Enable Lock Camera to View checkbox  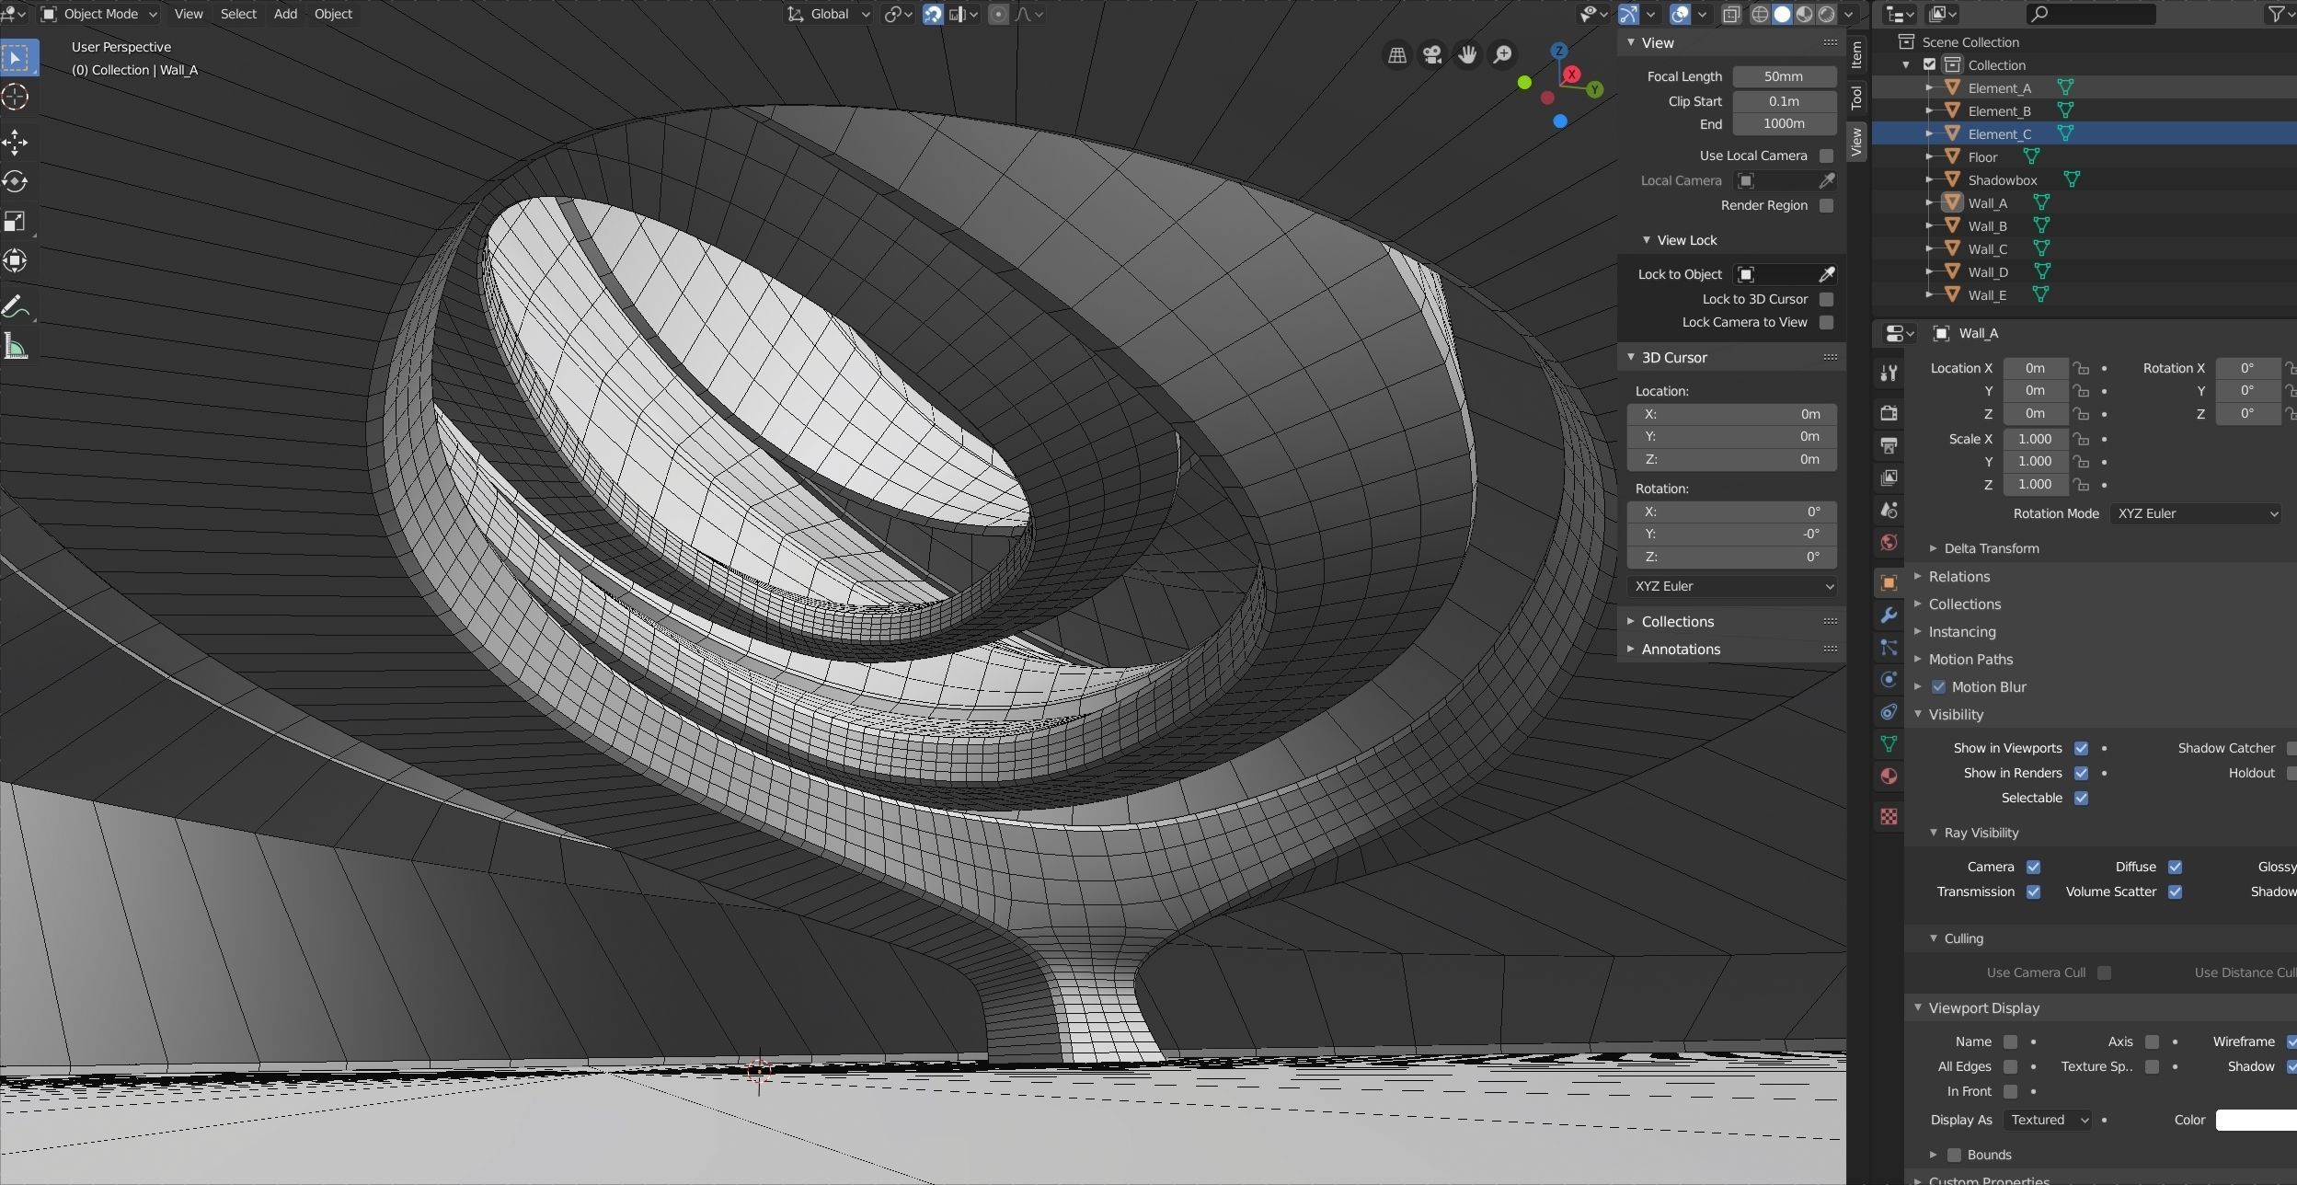[1826, 322]
